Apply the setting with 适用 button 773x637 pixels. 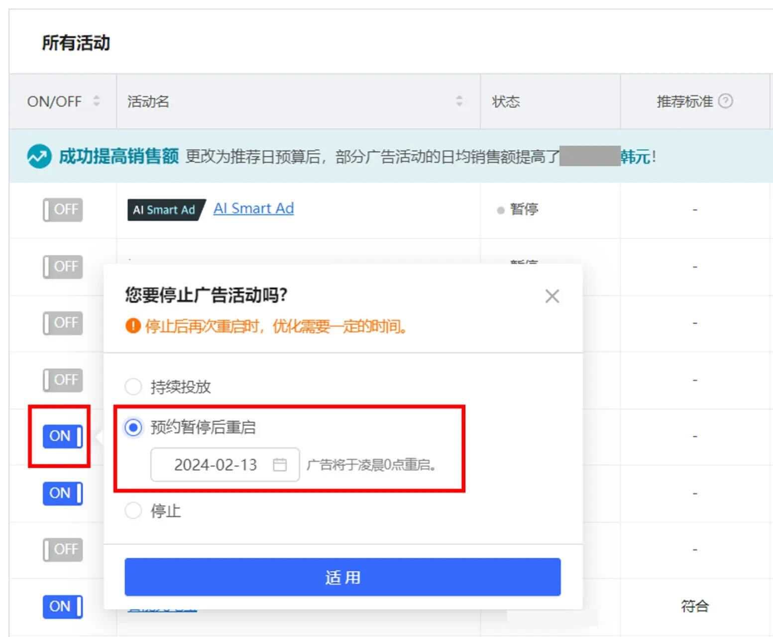342,577
